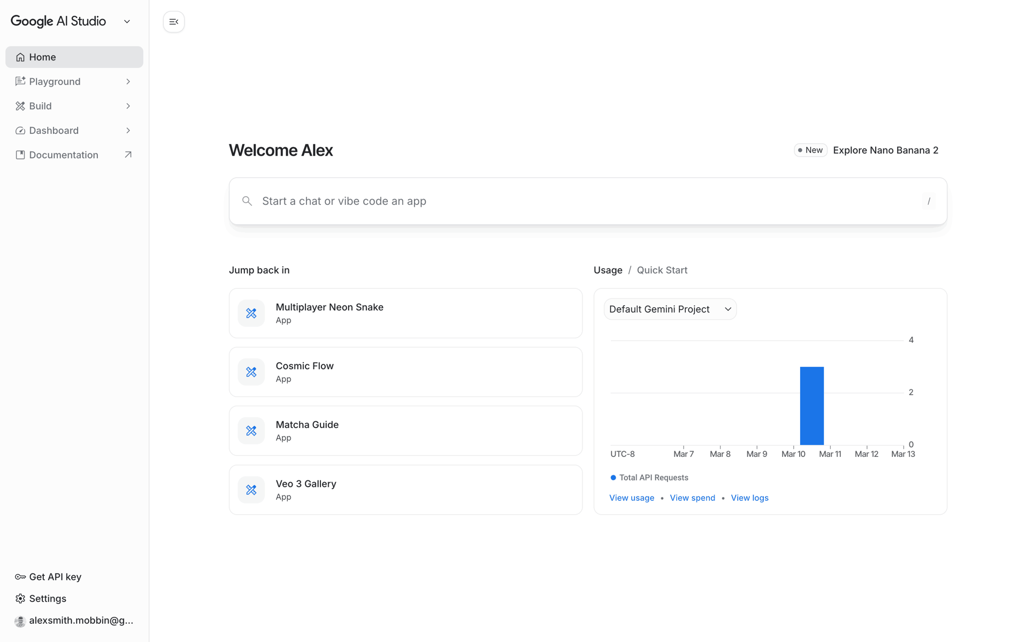This screenshot has height=642, width=1027.
Task: Expand the Build submenu chevron
Action: coord(128,106)
